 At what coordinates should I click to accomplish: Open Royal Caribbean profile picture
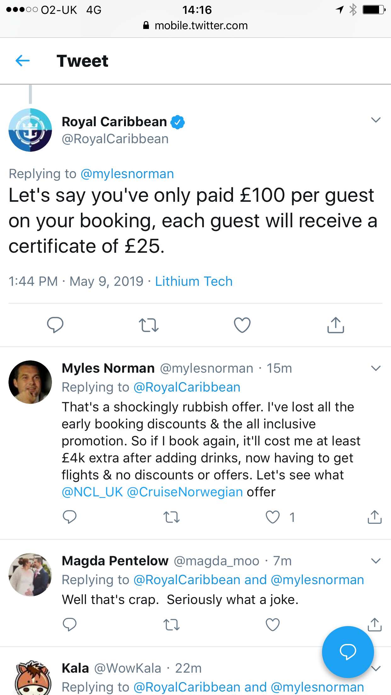pos(30,130)
